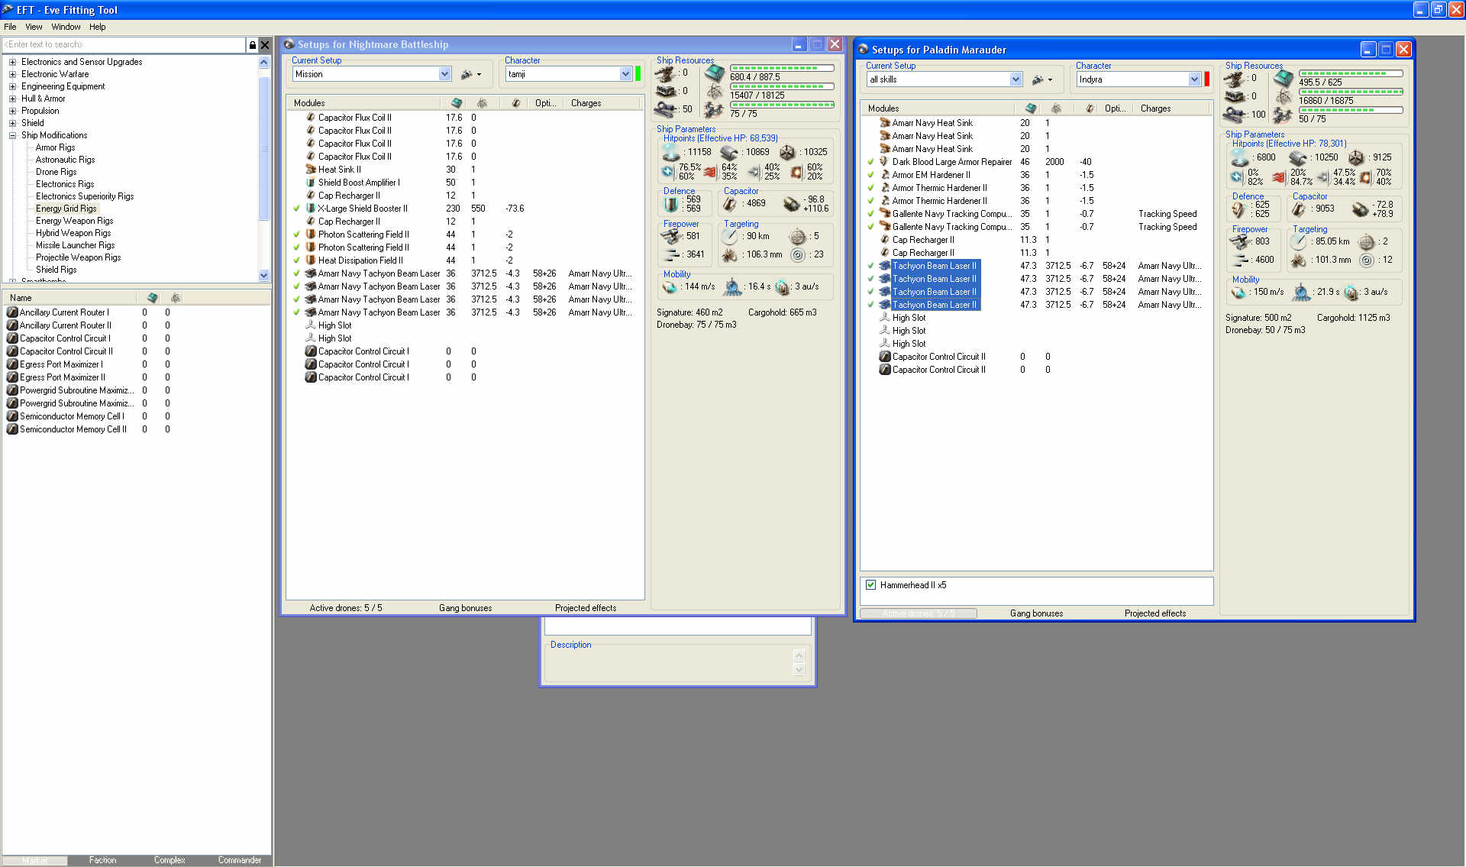Click capacitor column icon in Nightmare modules header
Screen dimensions: 1466x867
[516, 103]
